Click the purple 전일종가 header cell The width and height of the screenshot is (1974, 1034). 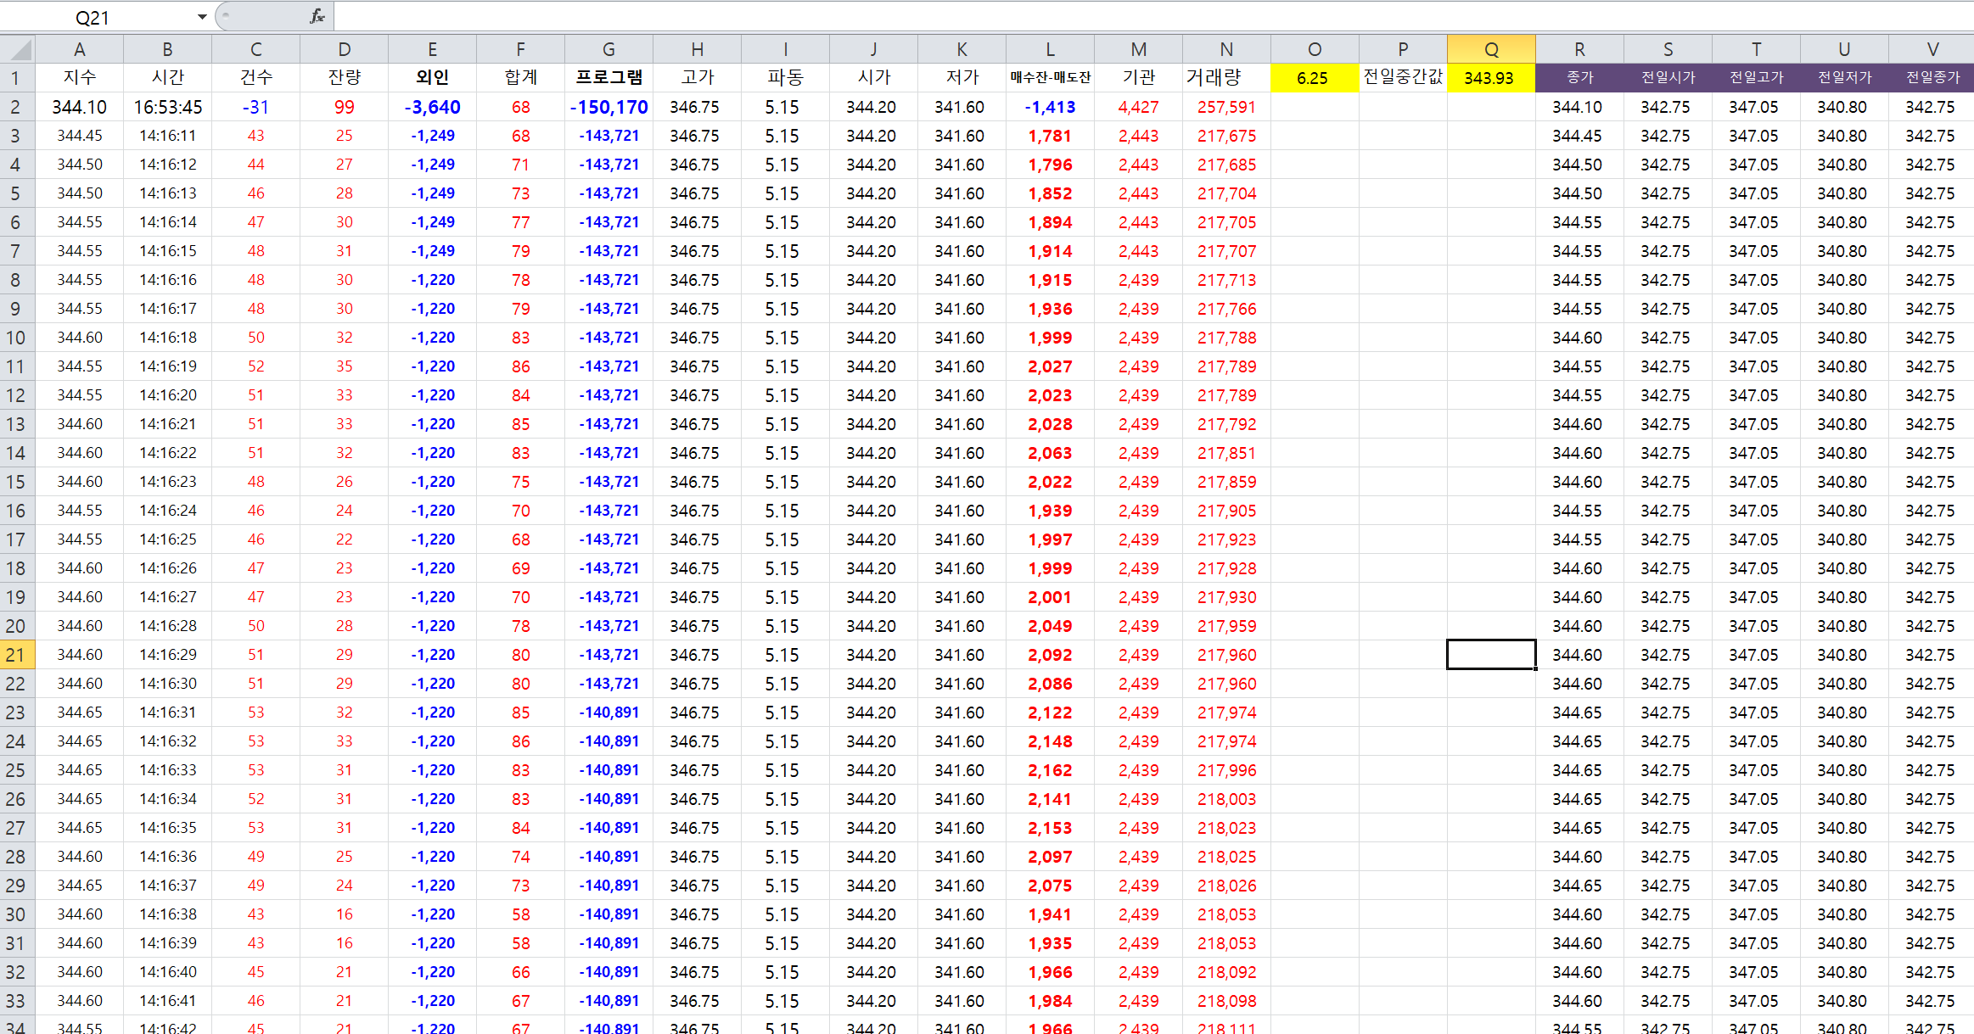1932,78
